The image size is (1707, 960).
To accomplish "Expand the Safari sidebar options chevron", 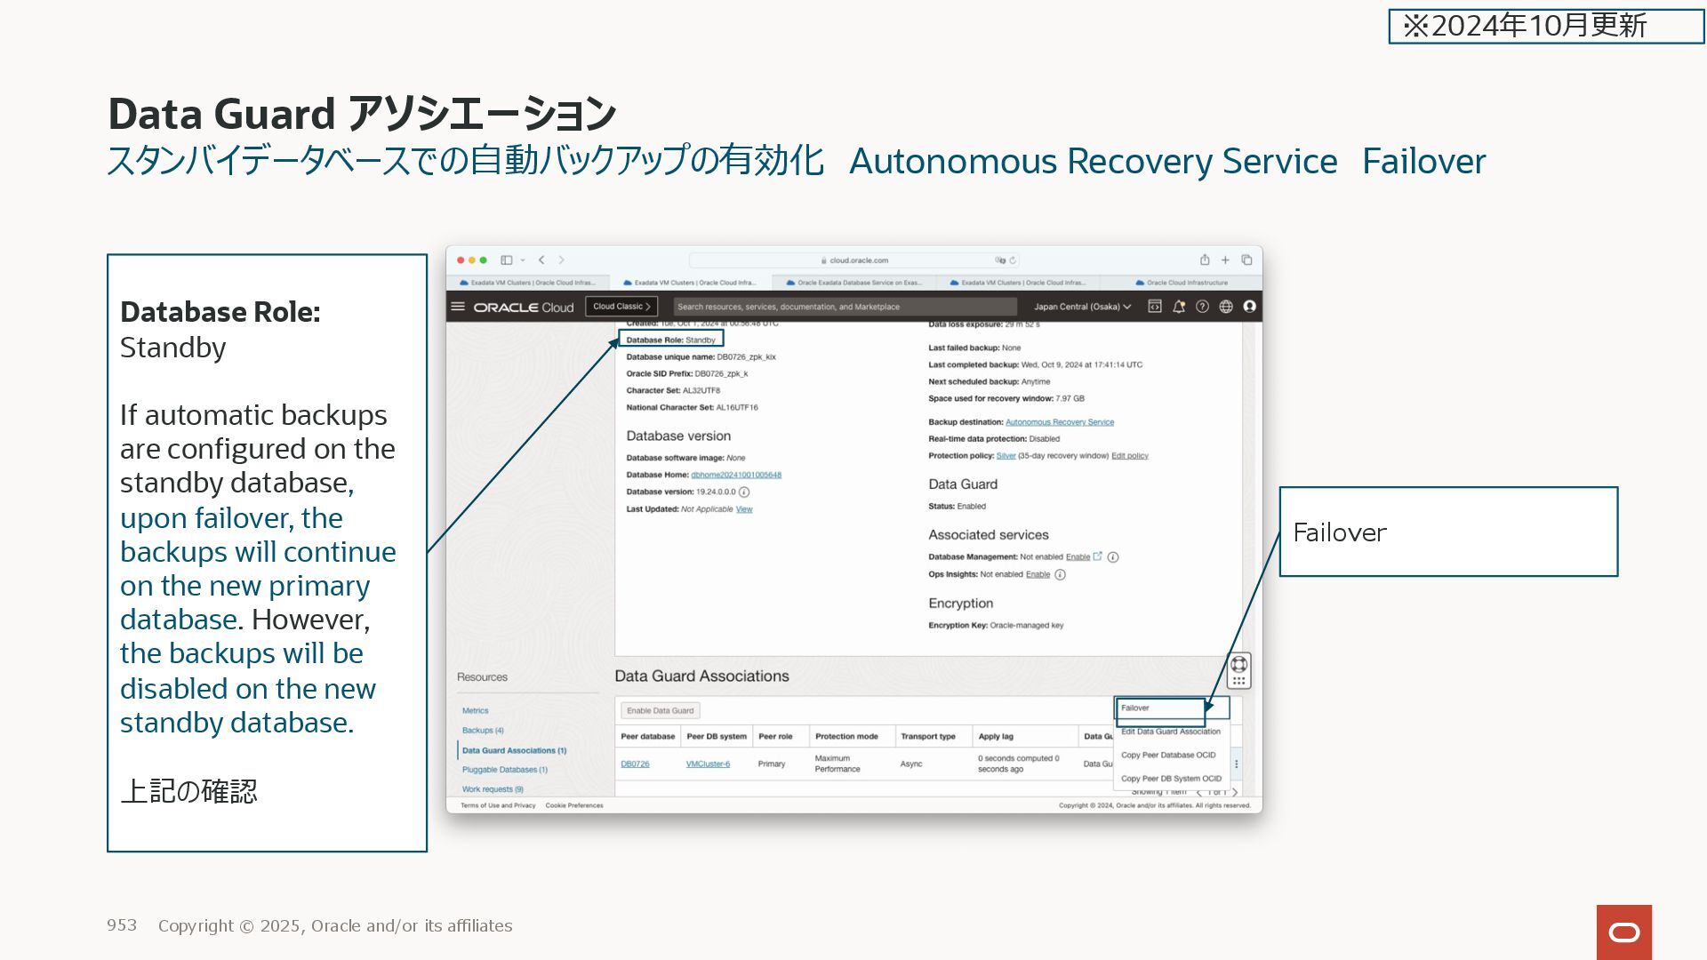I will [x=523, y=260].
